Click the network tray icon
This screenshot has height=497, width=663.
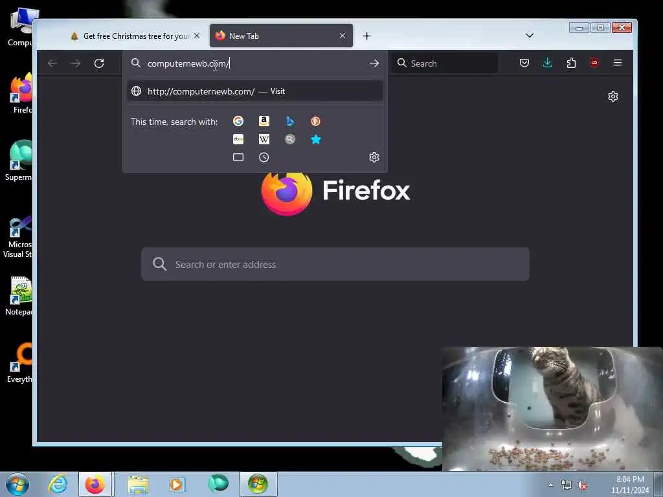[x=566, y=485]
